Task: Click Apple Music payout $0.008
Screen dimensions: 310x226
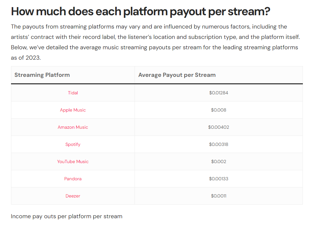Action: (x=219, y=110)
